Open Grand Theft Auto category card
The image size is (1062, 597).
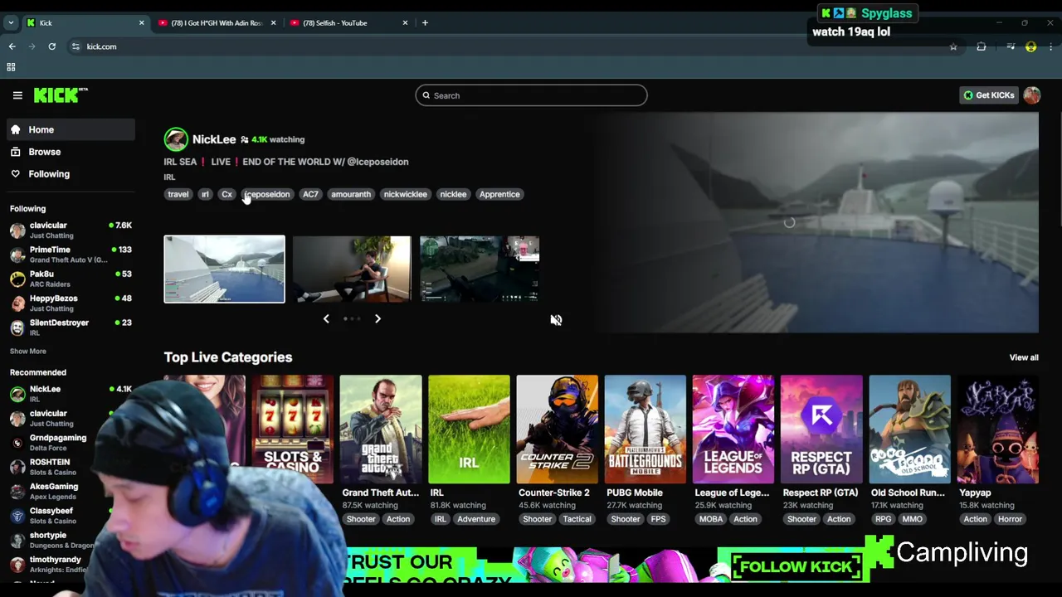pos(381,430)
